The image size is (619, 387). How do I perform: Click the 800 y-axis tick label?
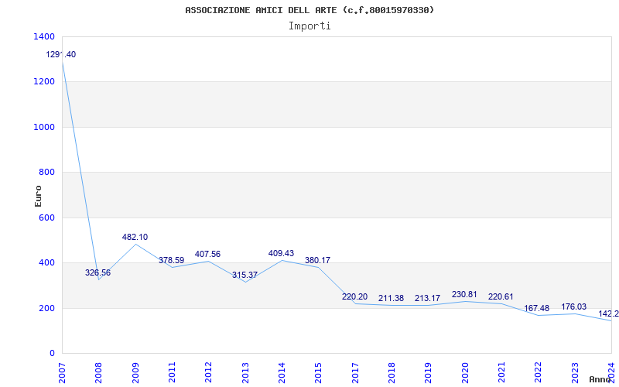46,172
